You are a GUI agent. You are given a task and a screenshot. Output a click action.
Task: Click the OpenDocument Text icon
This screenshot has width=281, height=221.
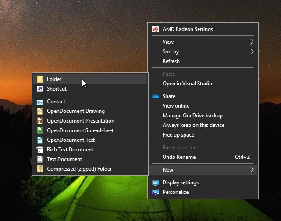(x=40, y=140)
